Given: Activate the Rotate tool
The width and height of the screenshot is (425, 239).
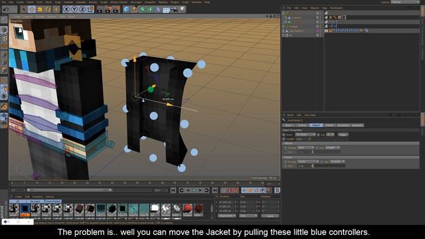Looking at the screenshot, I should point(48,9).
